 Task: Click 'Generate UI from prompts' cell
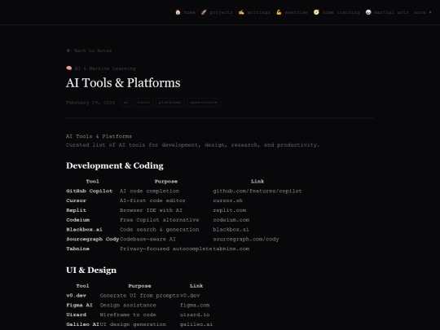(139, 296)
